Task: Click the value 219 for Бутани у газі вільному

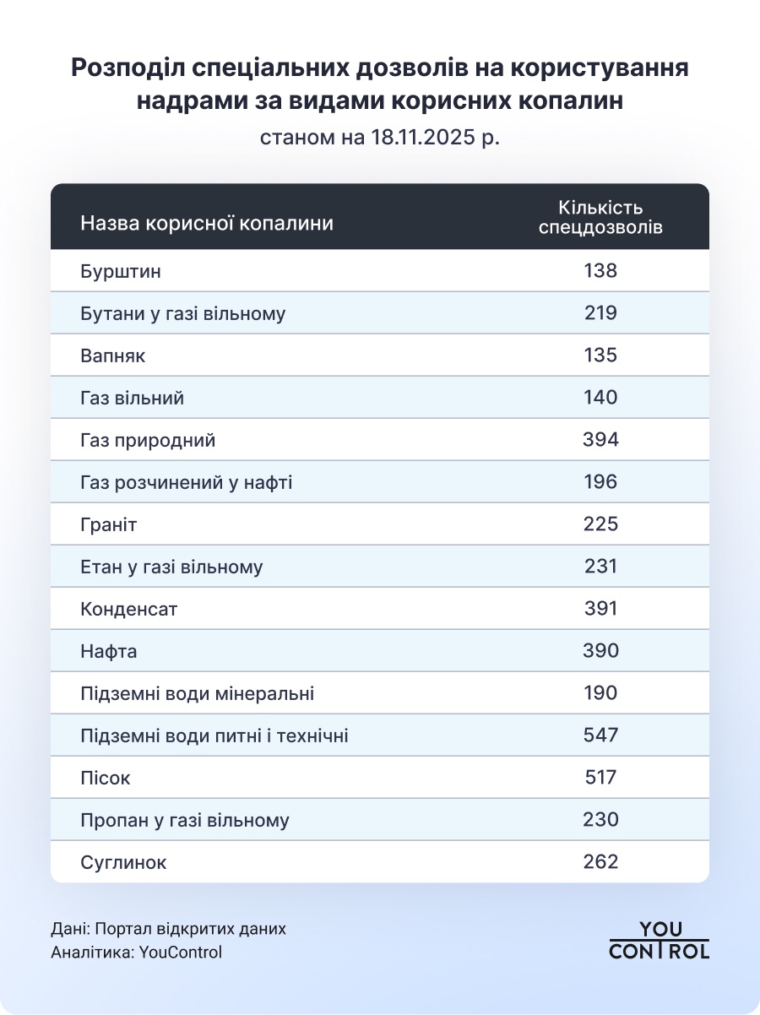Action: (x=600, y=313)
